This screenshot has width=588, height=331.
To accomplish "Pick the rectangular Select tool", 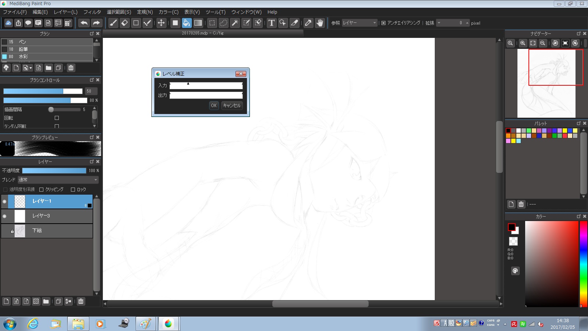I will click(212, 23).
